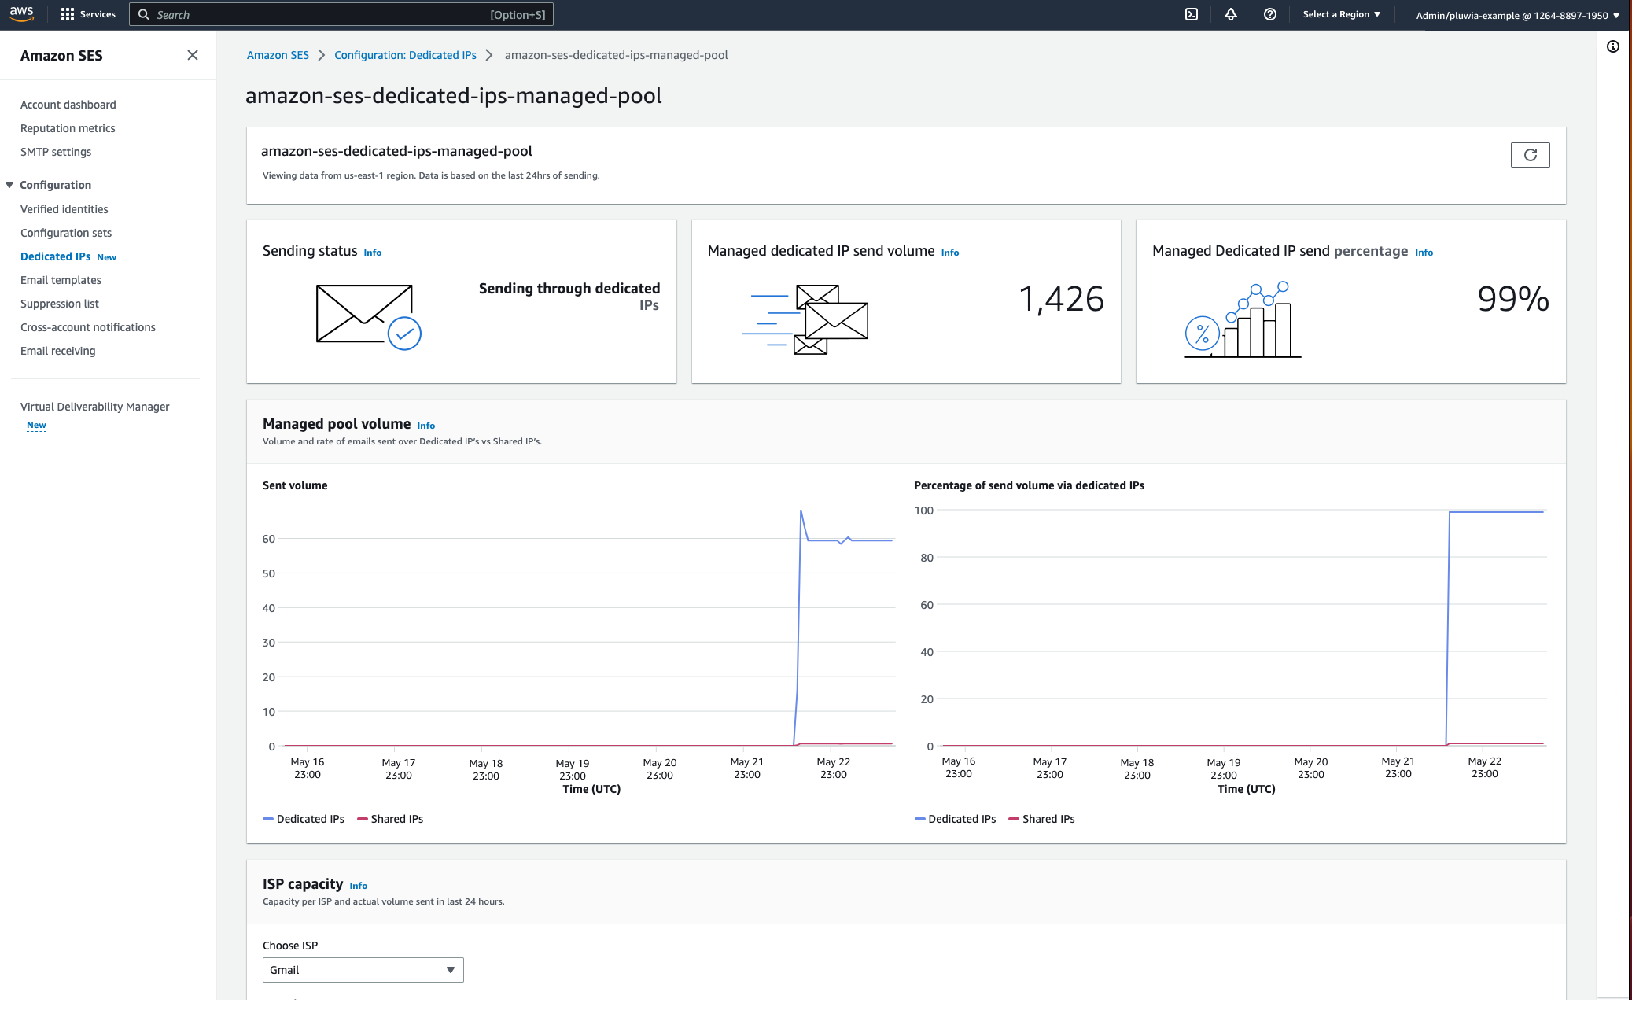
Task: Open the Select a Region dropdown
Action: tap(1340, 13)
